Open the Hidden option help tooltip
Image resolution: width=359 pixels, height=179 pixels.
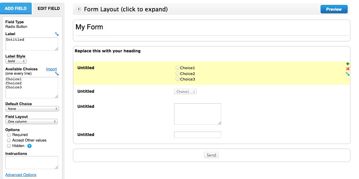click(x=29, y=146)
